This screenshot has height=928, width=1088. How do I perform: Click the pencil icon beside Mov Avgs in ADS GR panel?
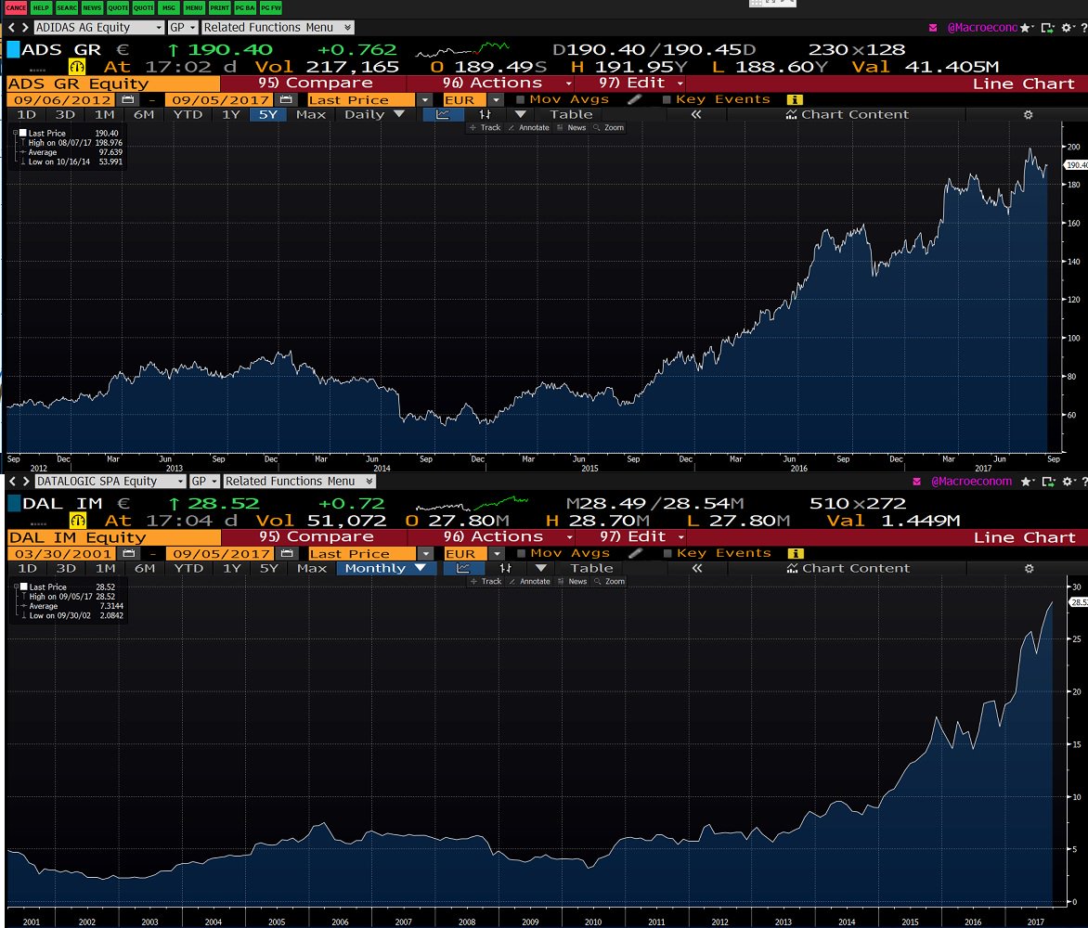[634, 99]
